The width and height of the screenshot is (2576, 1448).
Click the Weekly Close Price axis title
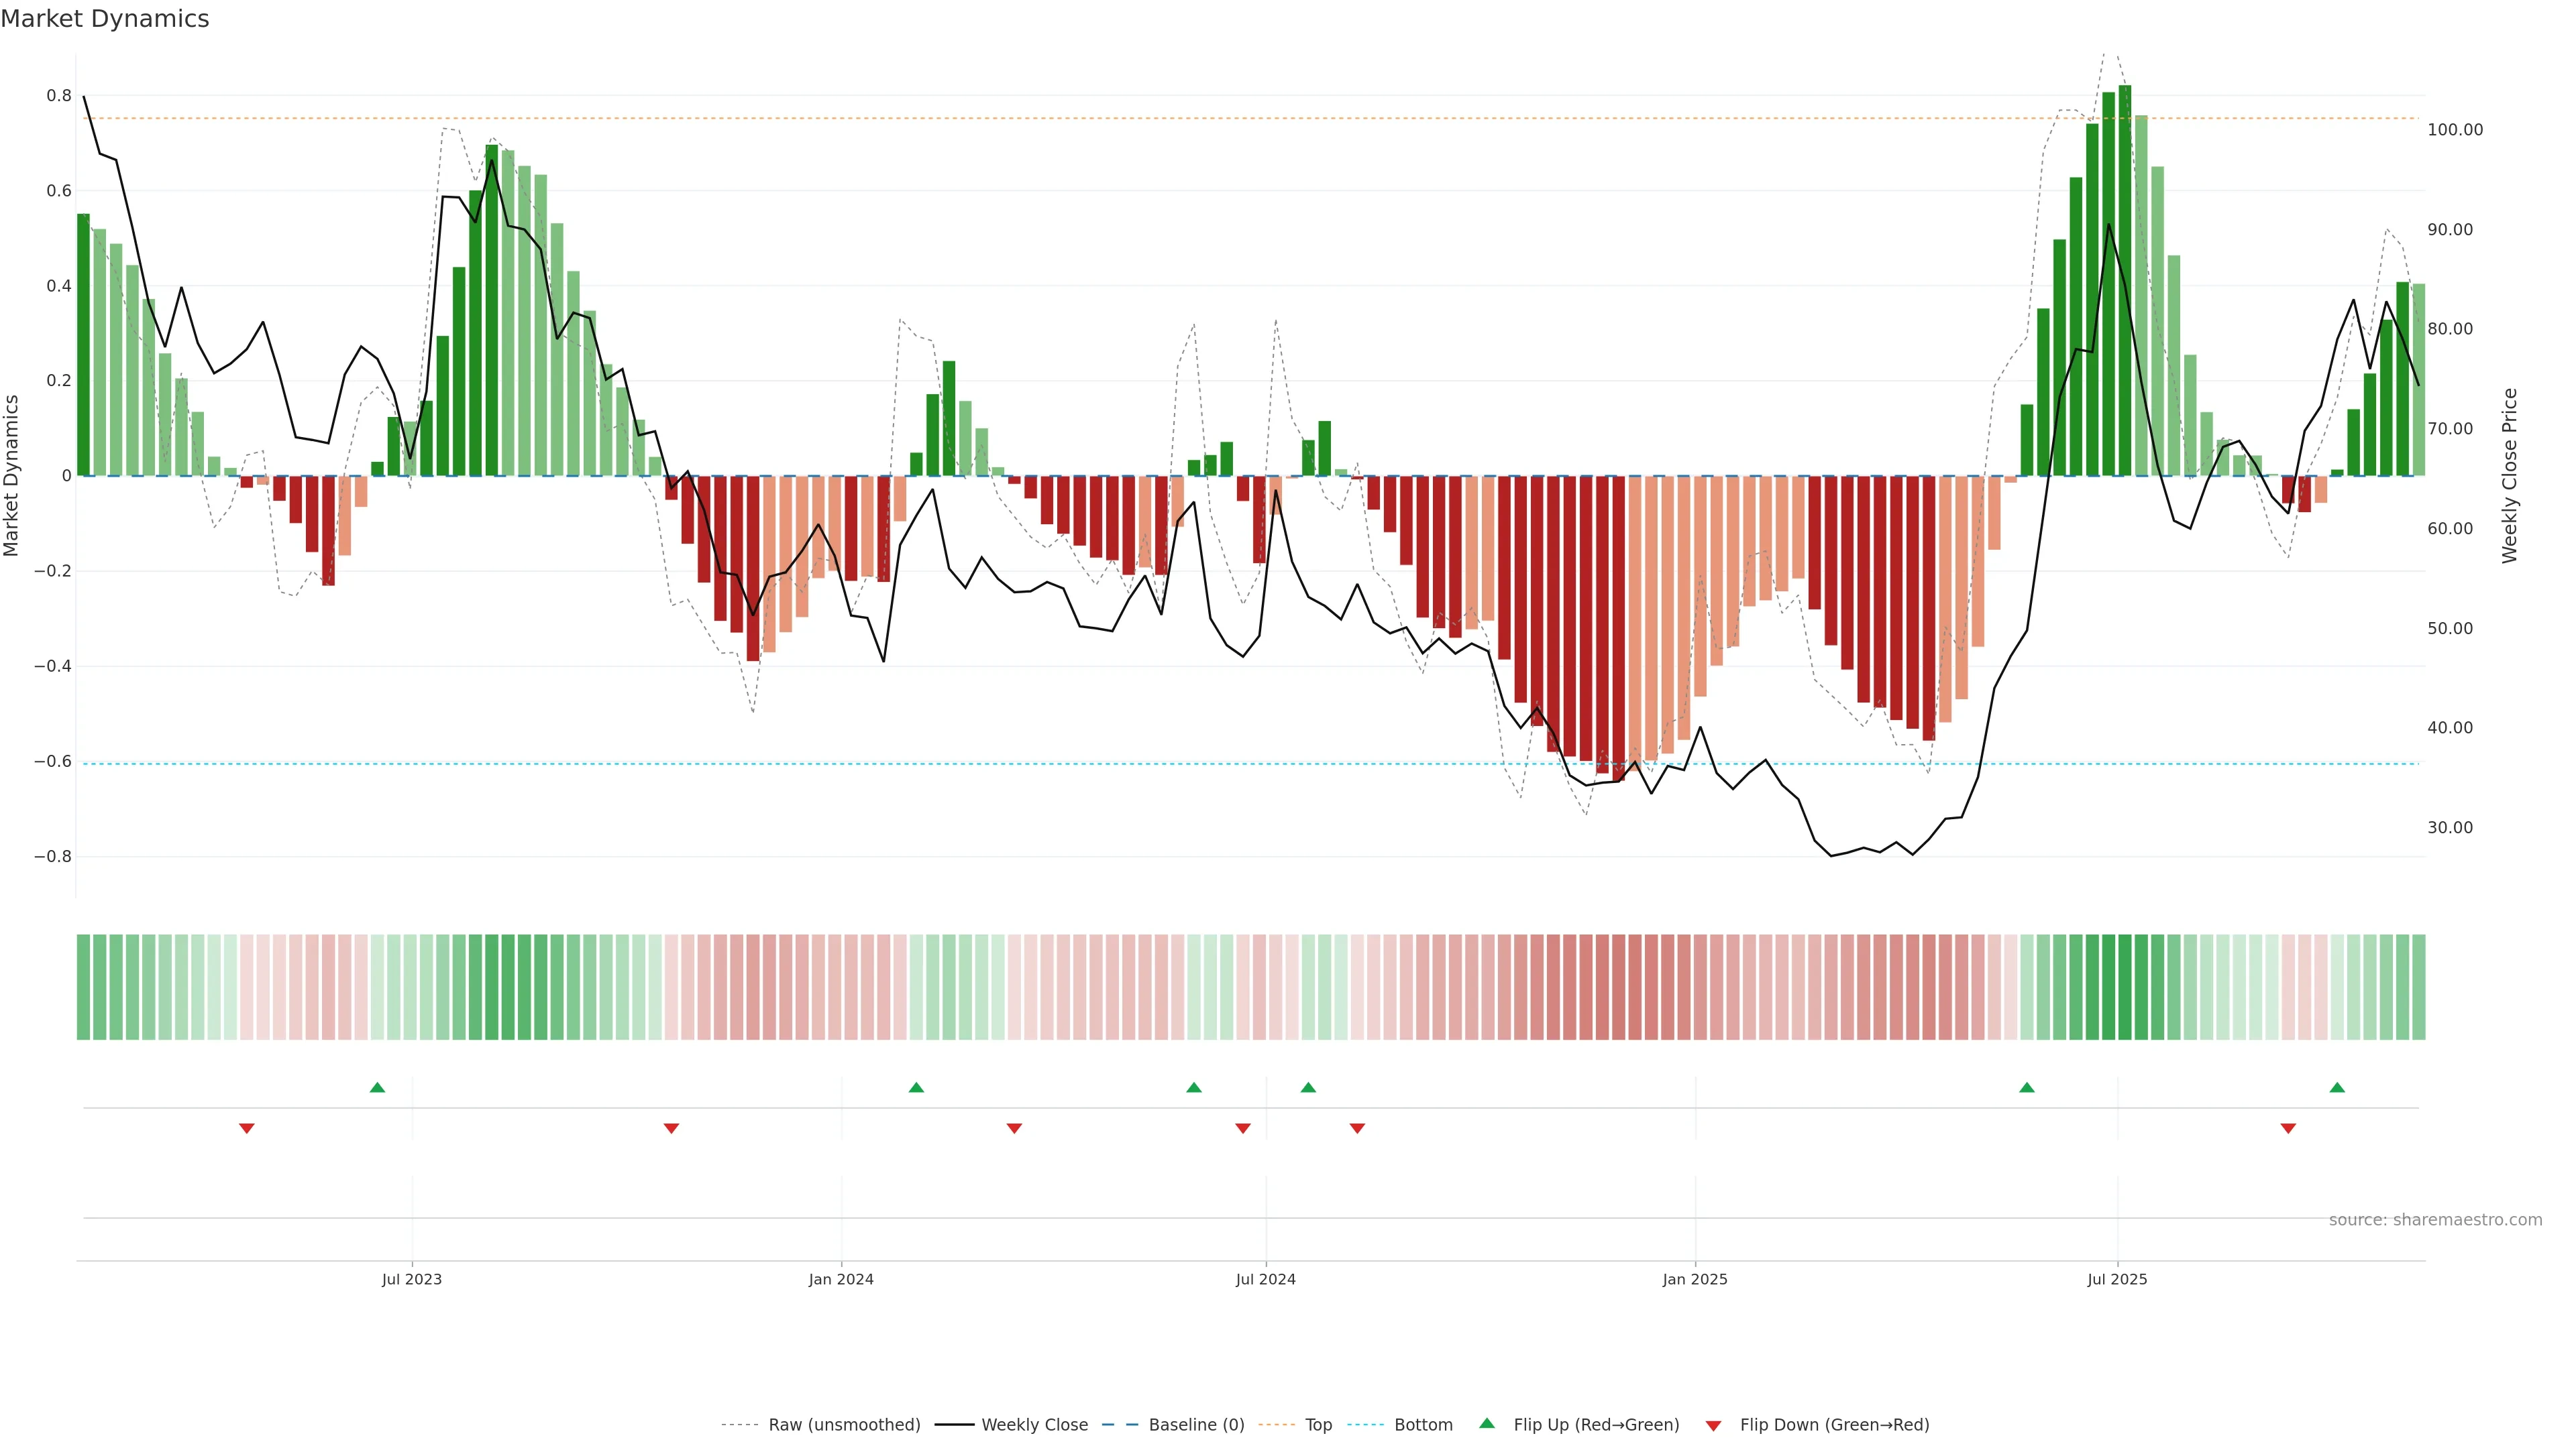[2510, 476]
